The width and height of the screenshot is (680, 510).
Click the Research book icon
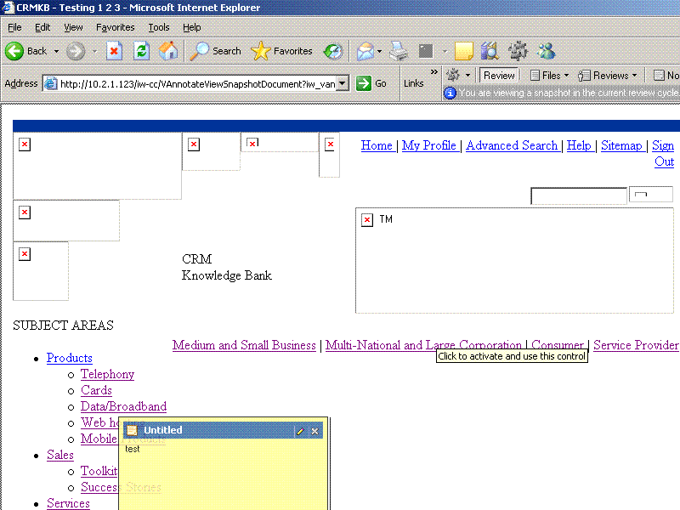tap(490, 51)
